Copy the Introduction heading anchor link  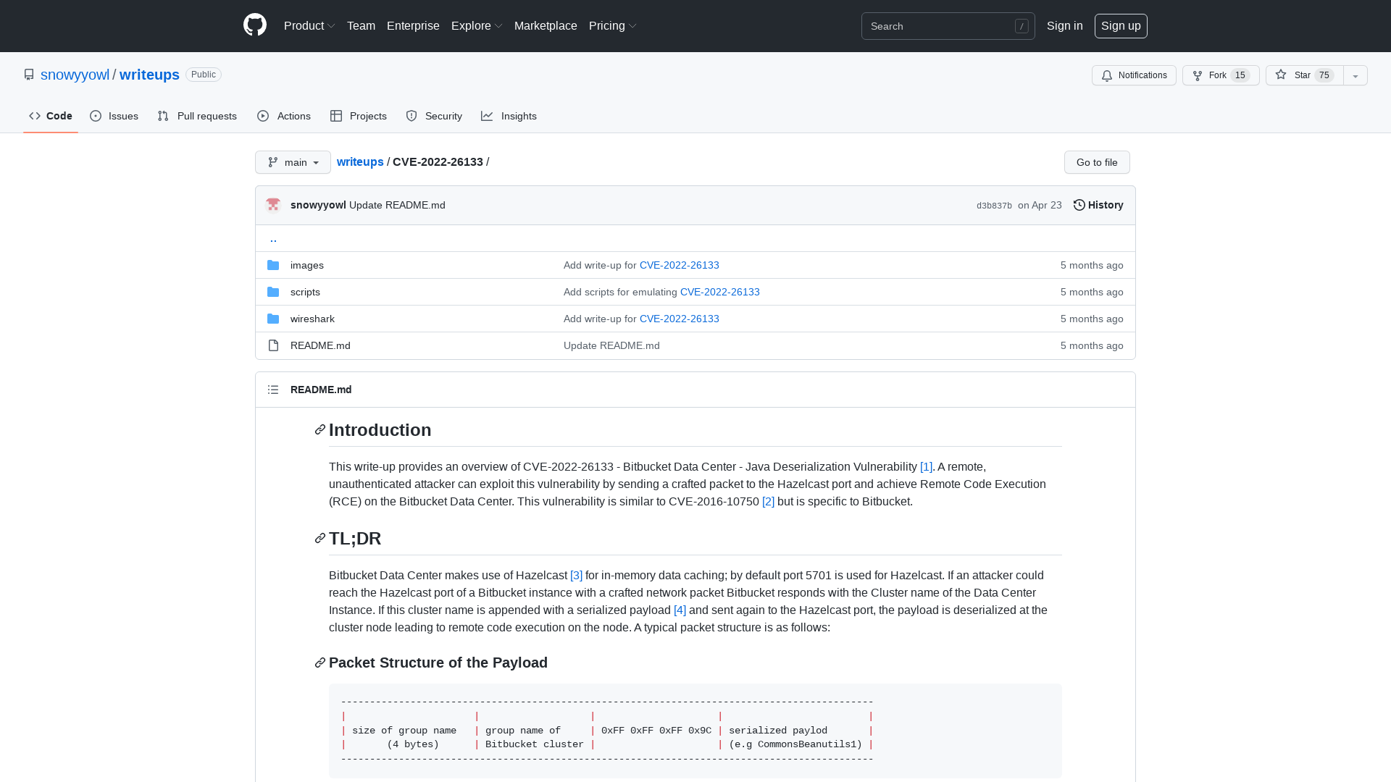(x=320, y=430)
